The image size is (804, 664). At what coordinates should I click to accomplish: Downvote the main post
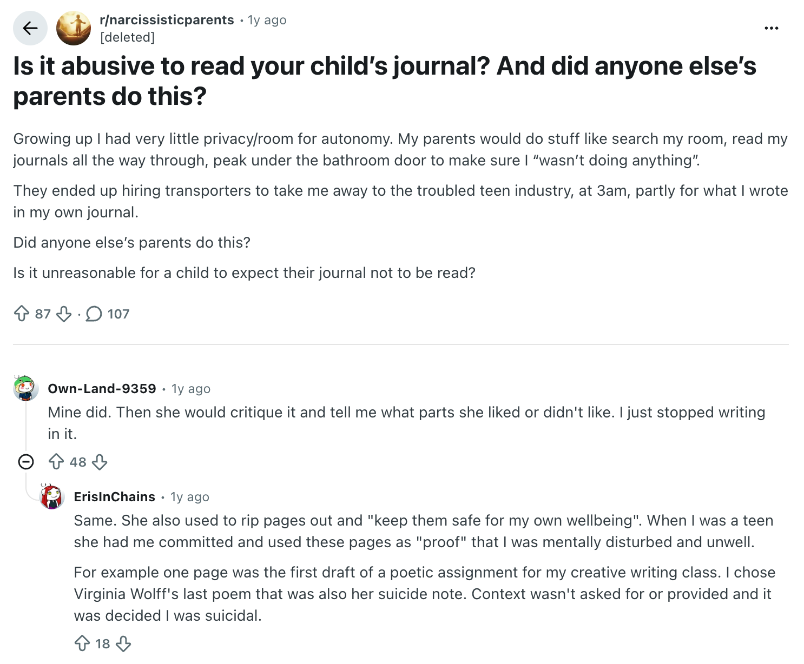click(64, 314)
